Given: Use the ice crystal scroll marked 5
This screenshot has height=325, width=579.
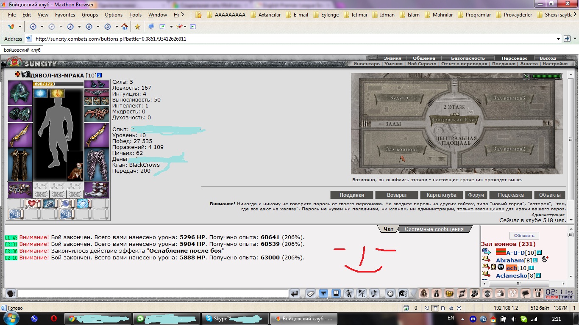Looking at the screenshot, I should [84, 204].
